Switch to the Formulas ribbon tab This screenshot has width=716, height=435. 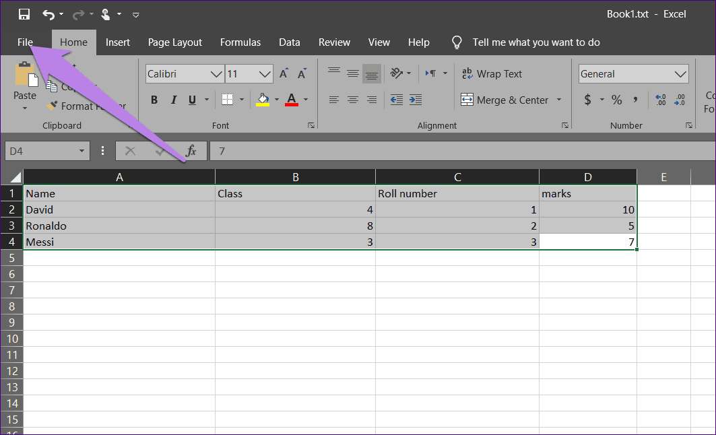240,42
